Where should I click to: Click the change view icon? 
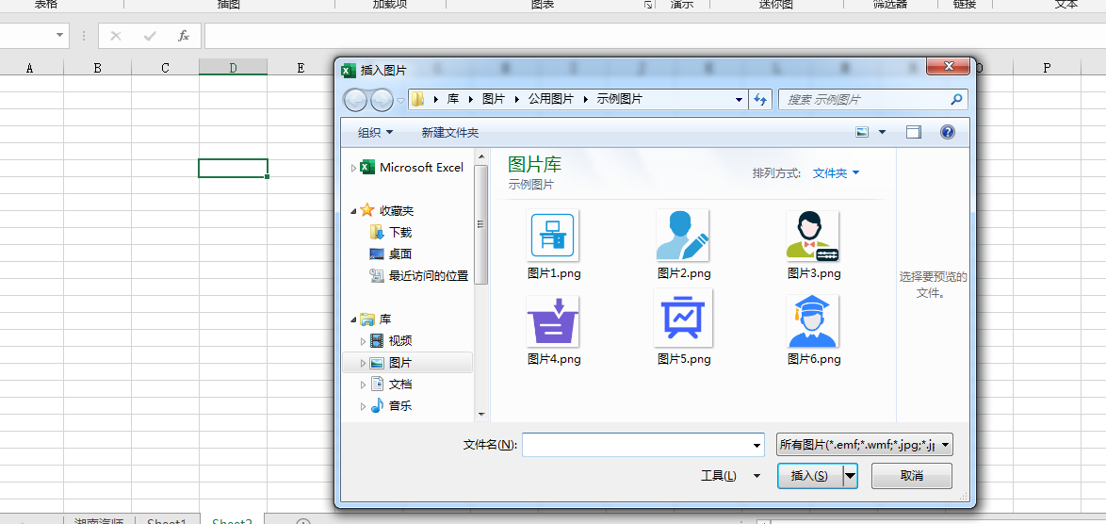[862, 132]
